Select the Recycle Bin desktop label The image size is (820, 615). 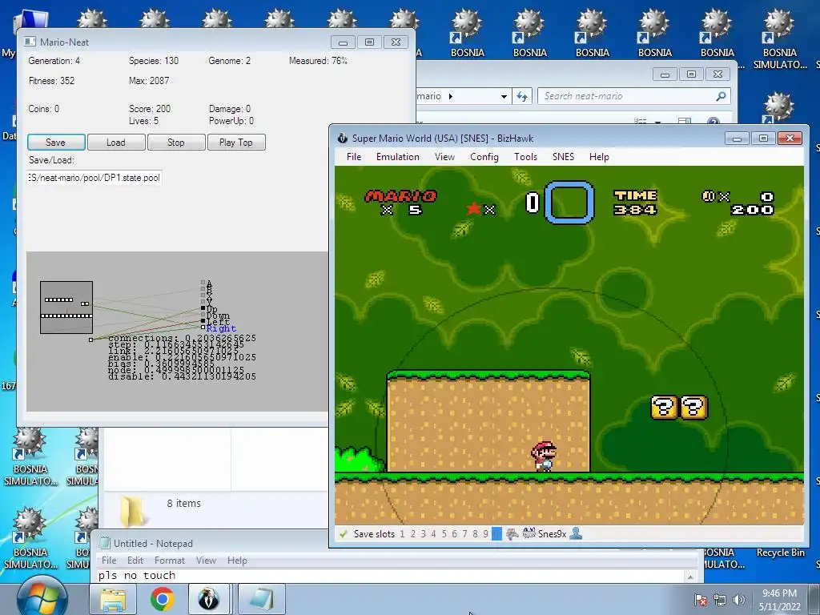780,553
